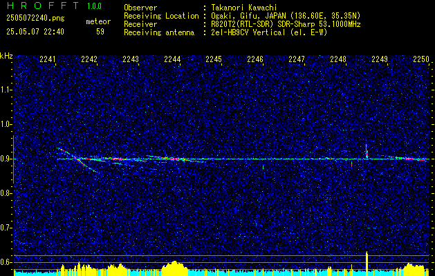Click the HROFFT title text
The height and width of the screenshot is (276, 435).
point(43,6)
